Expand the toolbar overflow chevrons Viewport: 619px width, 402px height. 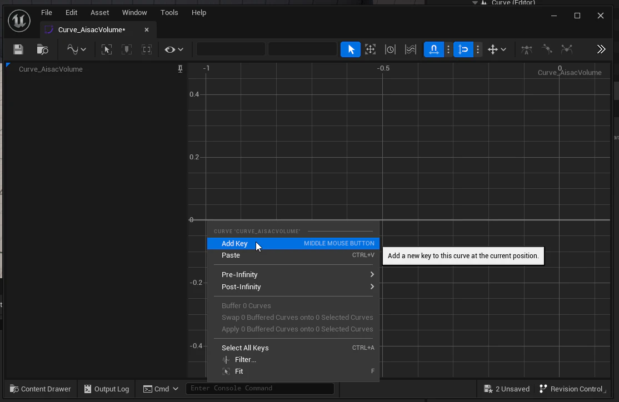[x=601, y=49]
